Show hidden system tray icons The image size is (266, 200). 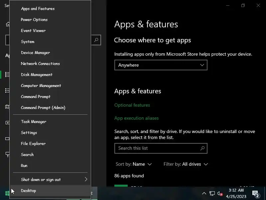pyautogui.click(x=204, y=193)
